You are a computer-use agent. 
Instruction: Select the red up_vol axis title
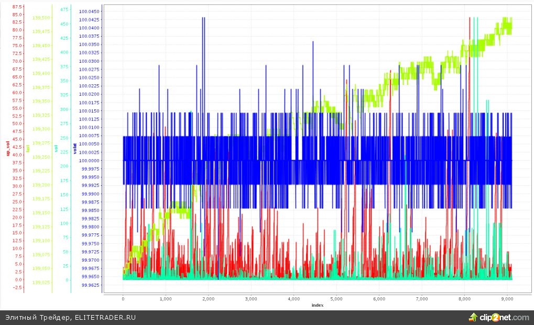tap(7, 148)
